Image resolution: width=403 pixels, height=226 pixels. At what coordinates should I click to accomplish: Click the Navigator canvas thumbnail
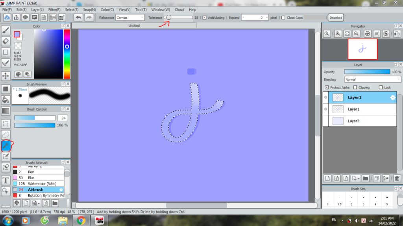362,49
